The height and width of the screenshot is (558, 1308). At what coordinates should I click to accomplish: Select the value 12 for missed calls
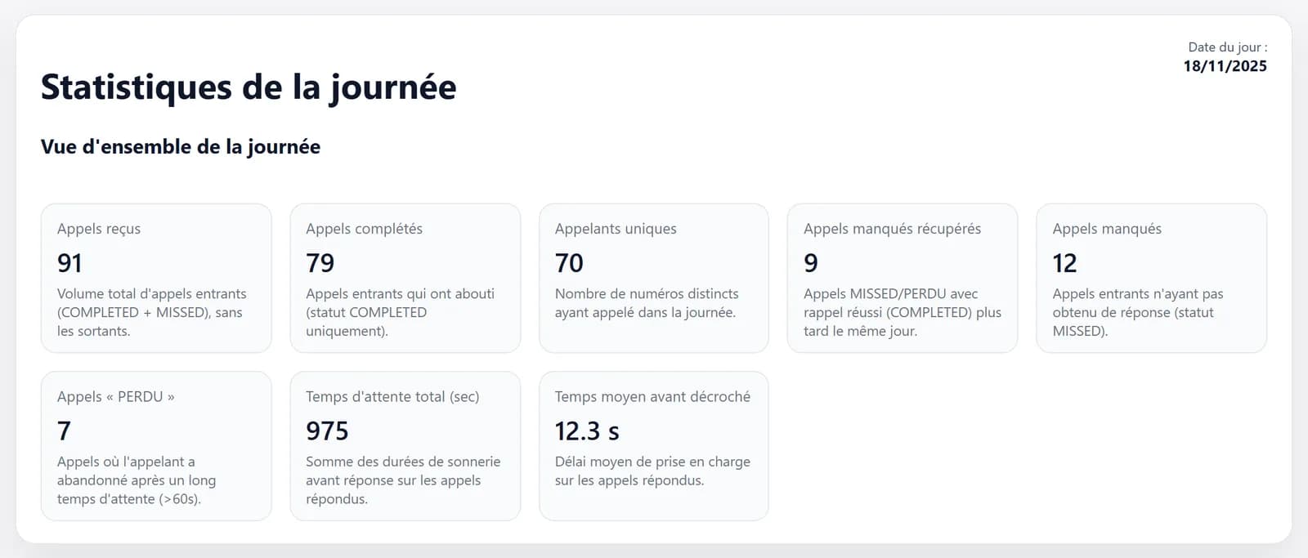1064,263
